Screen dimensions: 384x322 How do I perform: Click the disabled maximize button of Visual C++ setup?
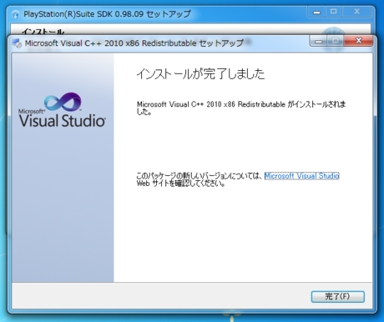coord(336,41)
